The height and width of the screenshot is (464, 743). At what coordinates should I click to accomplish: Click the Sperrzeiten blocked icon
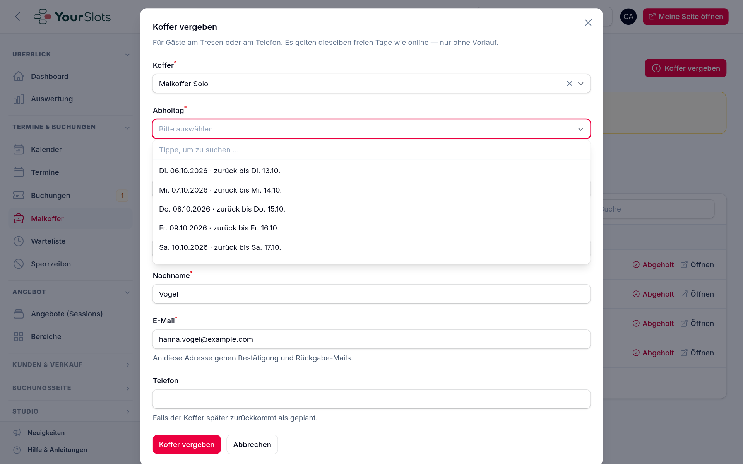[x=19, y=264]
